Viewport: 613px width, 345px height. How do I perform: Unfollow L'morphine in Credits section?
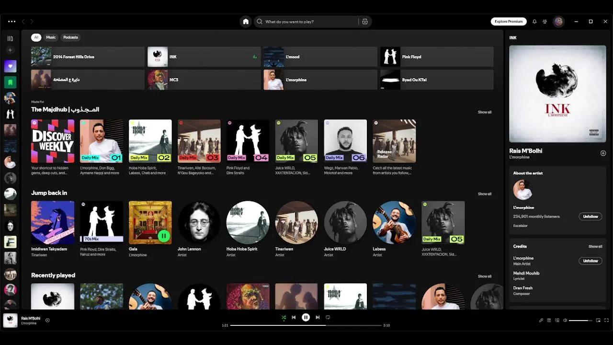point(590,261)
